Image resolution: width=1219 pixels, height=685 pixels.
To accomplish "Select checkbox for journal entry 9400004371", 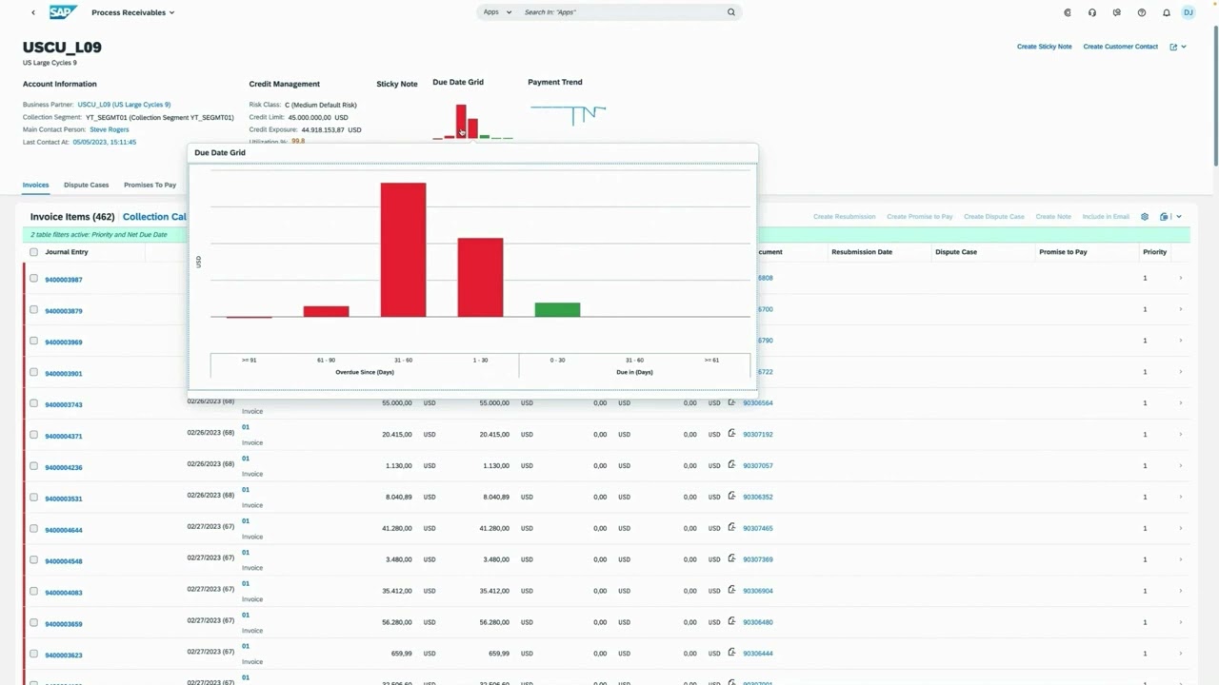I will [x=33, y=435].
